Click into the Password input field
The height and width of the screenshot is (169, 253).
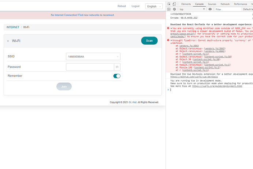pyautogui.click(x=90, y=67)
